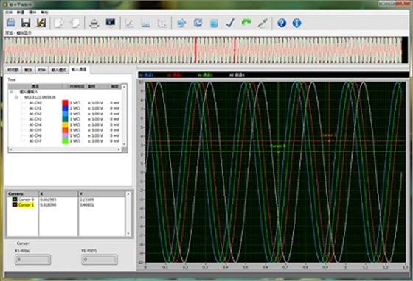
Task: Open the first menu in the menu bar
Action: click(x=9, y=13)
